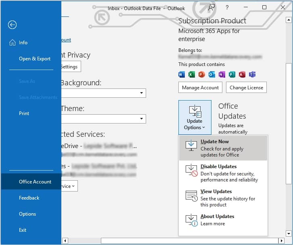Screen dimensions: 293x245
Task: Open the Print page
Action: (31, 113)
